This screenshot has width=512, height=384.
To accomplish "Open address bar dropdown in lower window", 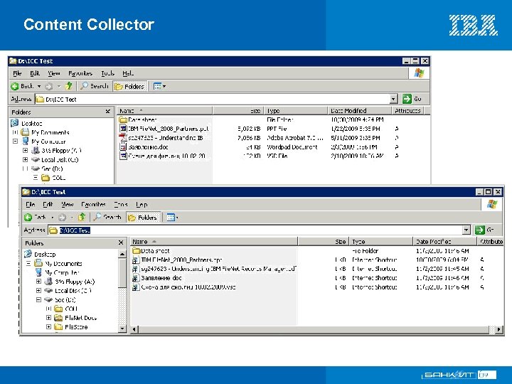I will point(466,230).
